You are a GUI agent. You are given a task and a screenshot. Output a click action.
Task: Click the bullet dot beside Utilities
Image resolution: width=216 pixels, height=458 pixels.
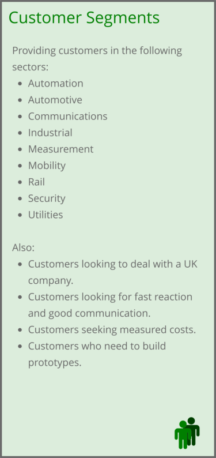point(20,215)
